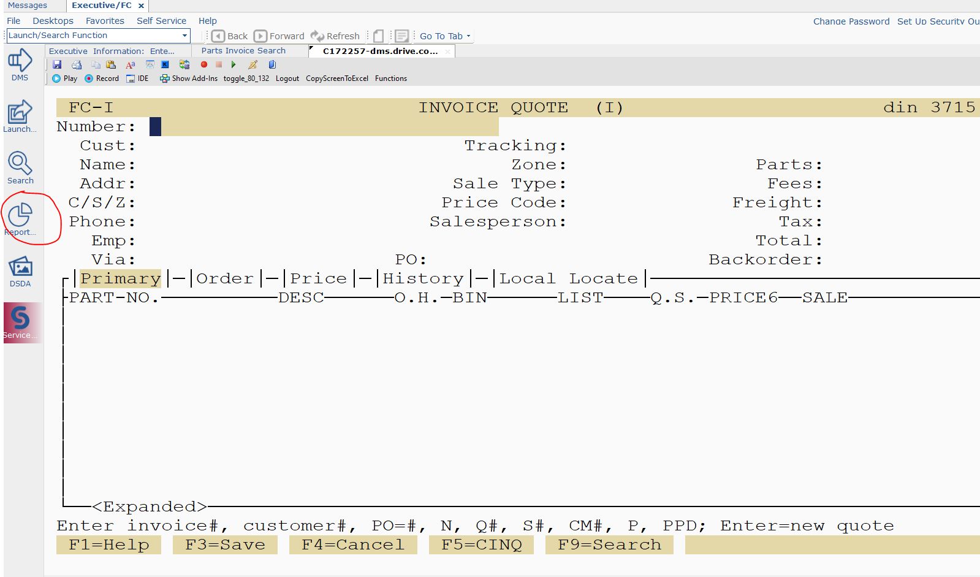980x577 pixels.
Task: Open the Launch sidebar icon
Action: 20,117
